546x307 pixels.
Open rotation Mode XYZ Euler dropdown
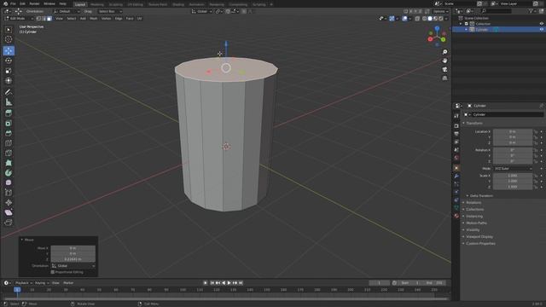click(513, 169)
